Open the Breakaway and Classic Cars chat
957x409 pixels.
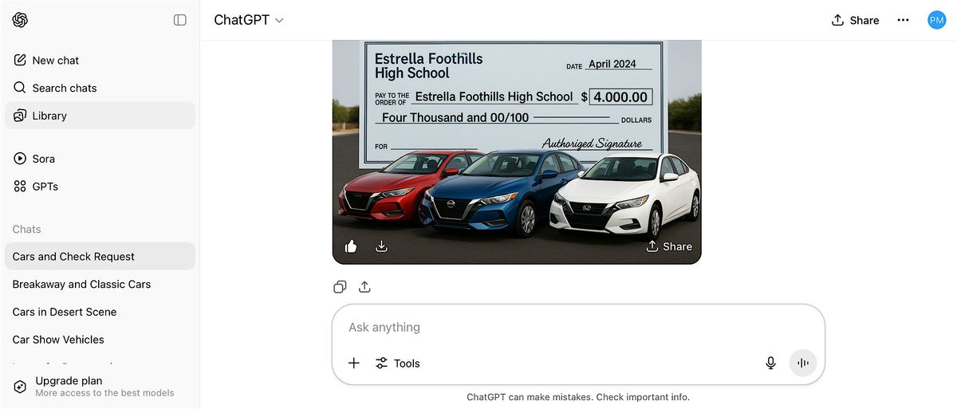tap(100, 284)
